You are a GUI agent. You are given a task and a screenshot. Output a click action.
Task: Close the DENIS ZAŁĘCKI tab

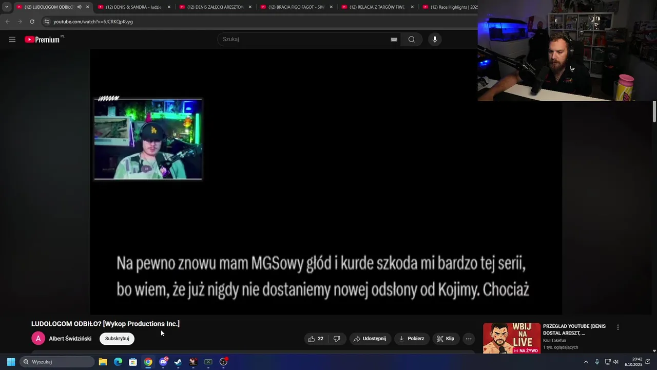(250, 7)
